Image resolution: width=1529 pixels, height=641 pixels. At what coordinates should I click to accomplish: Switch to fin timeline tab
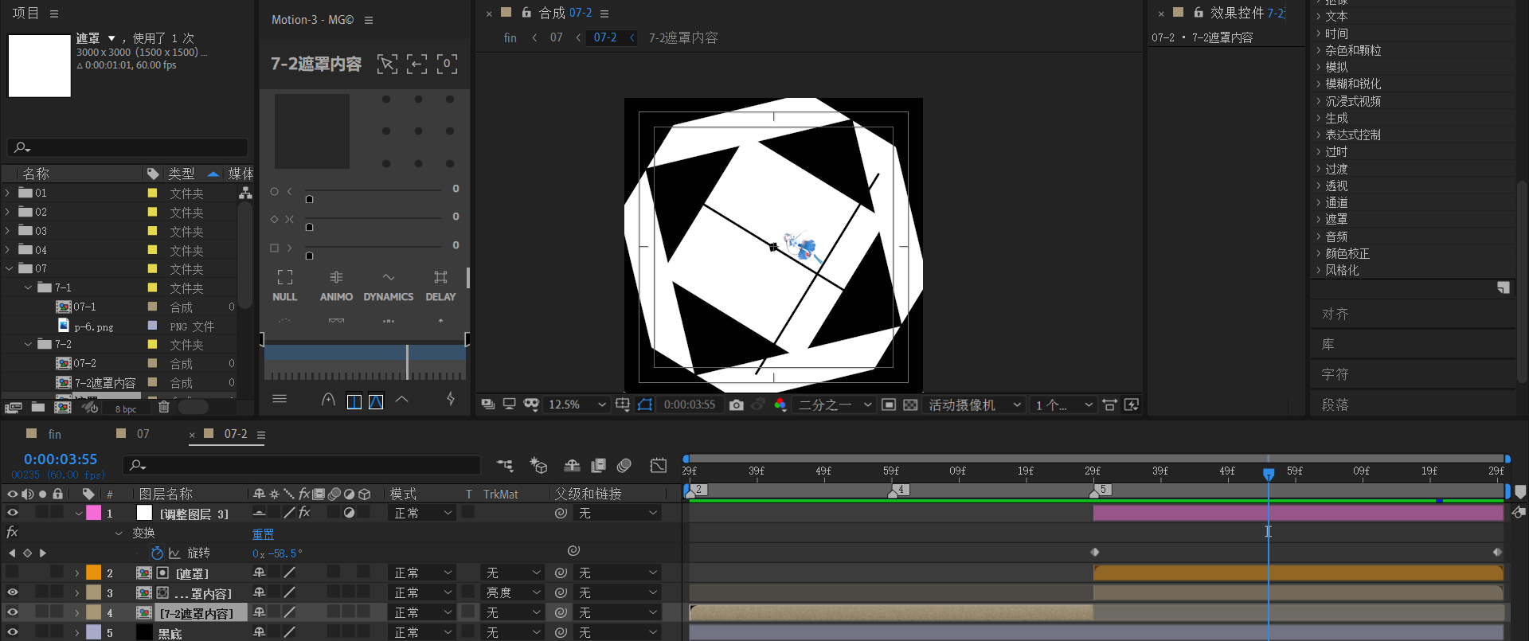pos(54,434)
